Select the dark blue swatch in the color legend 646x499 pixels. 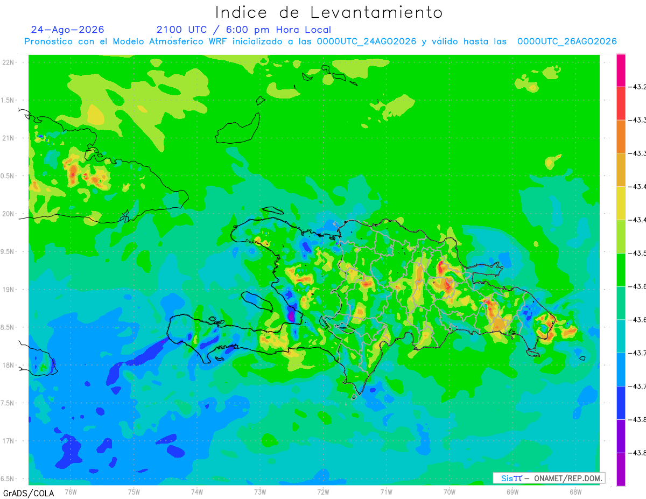621,403
